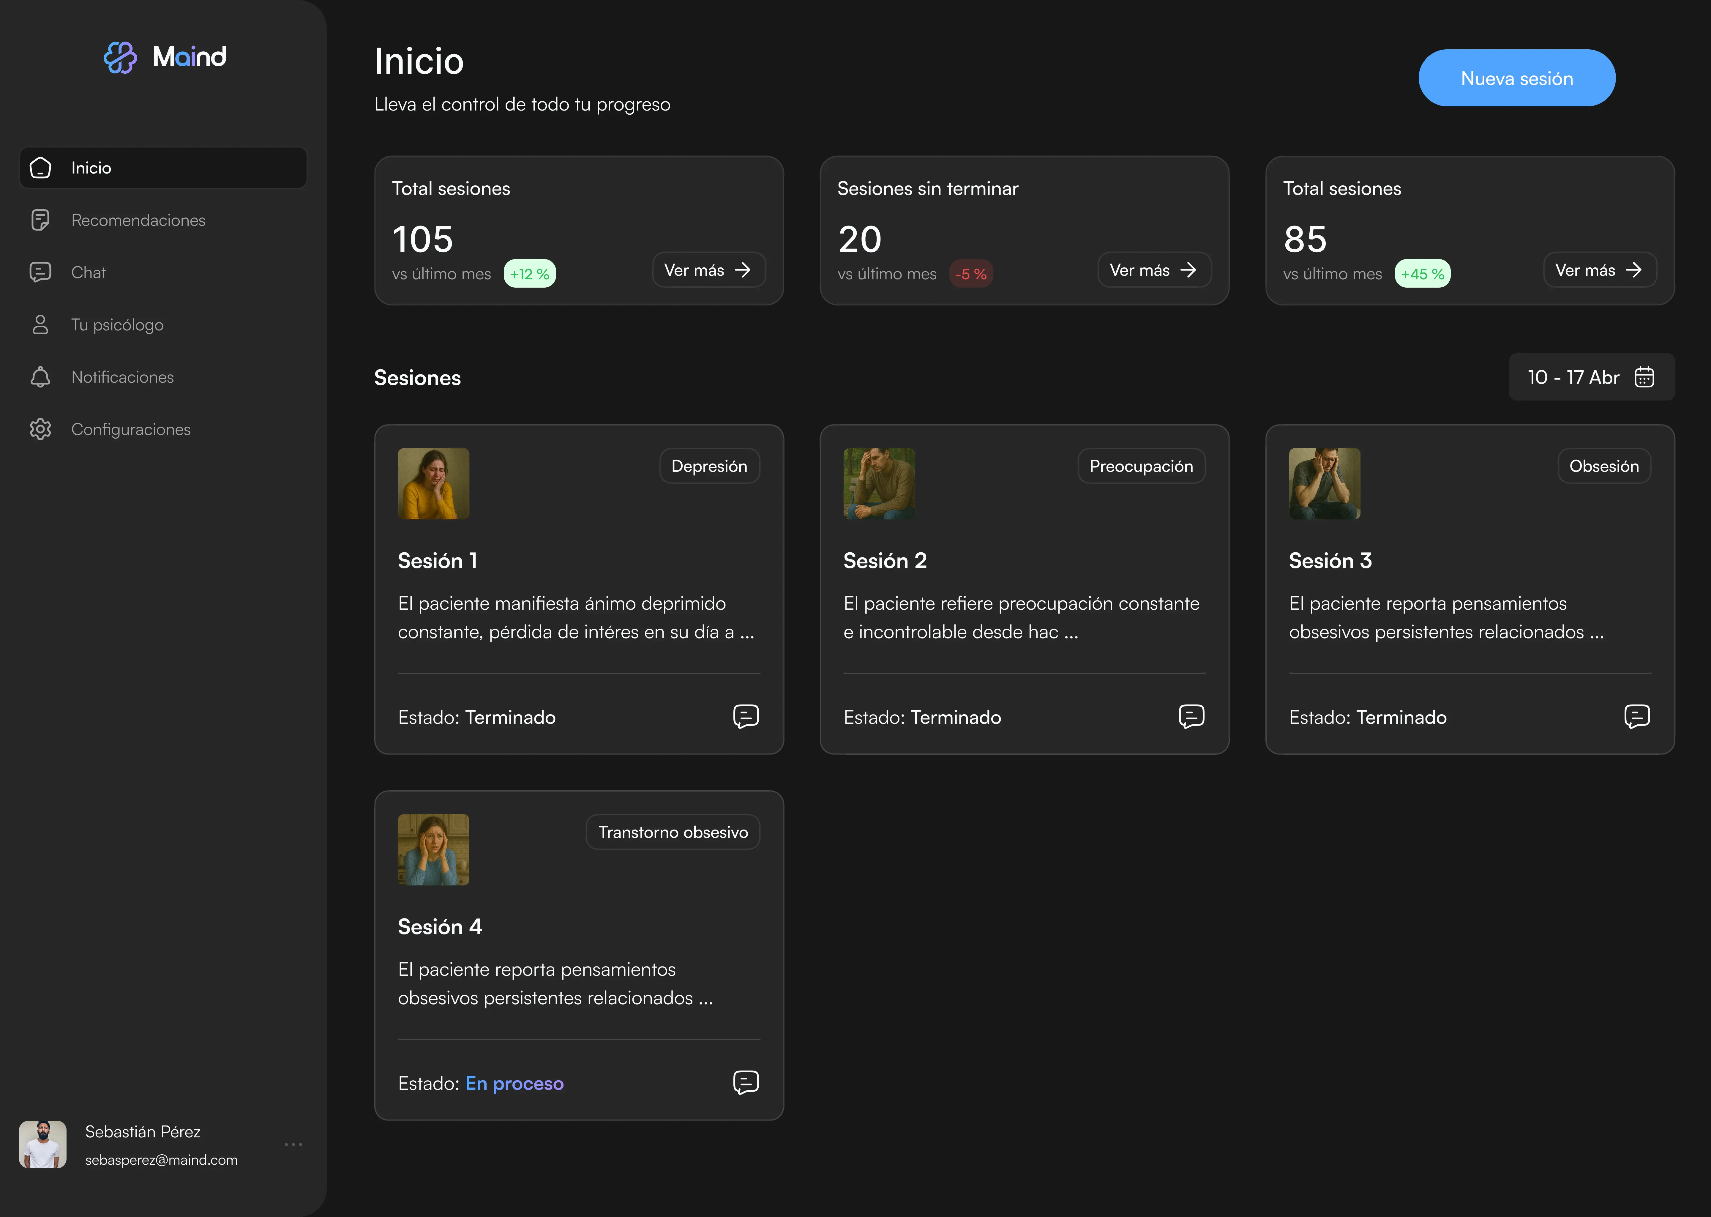The image size is (1711, 1217).
Task: Open the chat icon on Sesión 3 card
Action: click(1638, 716)
